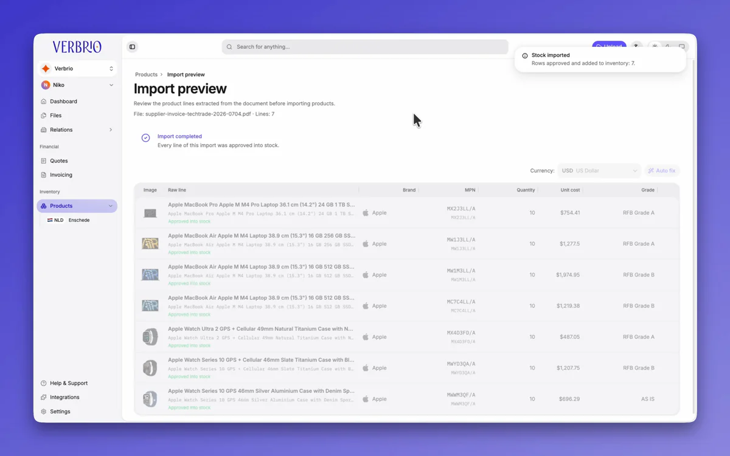This screenshot has height=456, width=730.
Task: Click the MPN column header
Action: tap(470, 190)
